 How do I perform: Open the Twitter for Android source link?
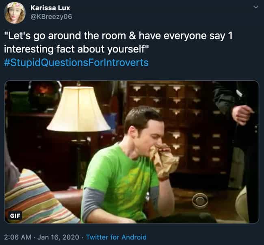(116, 237)
